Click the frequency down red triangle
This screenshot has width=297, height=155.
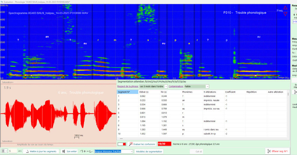click(285, 14)
